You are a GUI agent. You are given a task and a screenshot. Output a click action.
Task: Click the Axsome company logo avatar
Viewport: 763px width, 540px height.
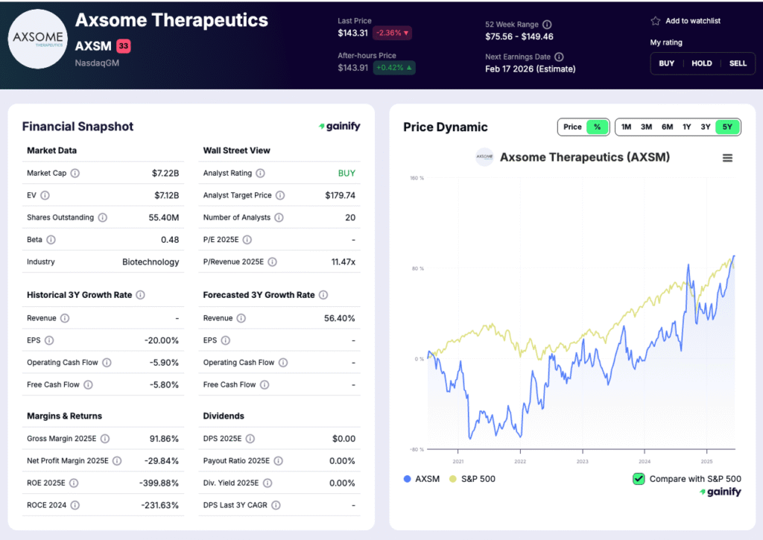tap(37, 38)
